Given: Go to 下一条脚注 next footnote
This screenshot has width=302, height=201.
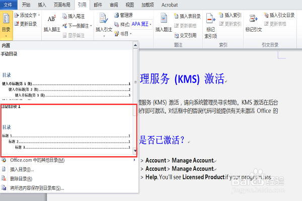Looking at the screenshot, I should (x=75, y=26).
